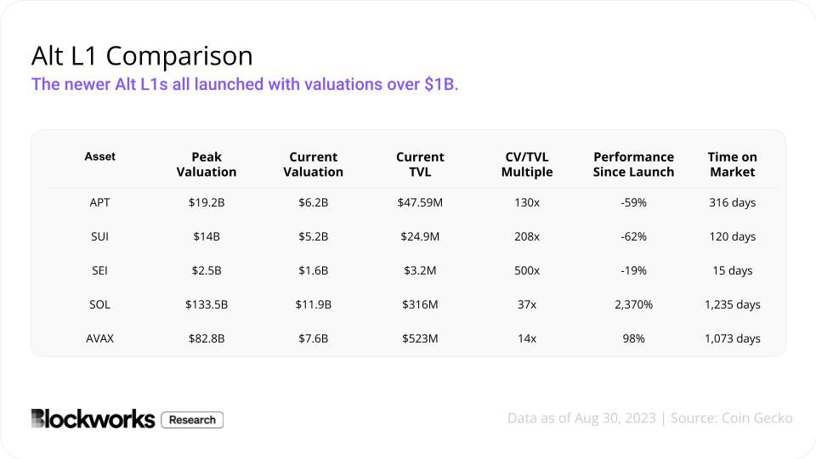Select the CV/TVL Multiple column header
Screen dimensions: 816x459
point(527,164)
